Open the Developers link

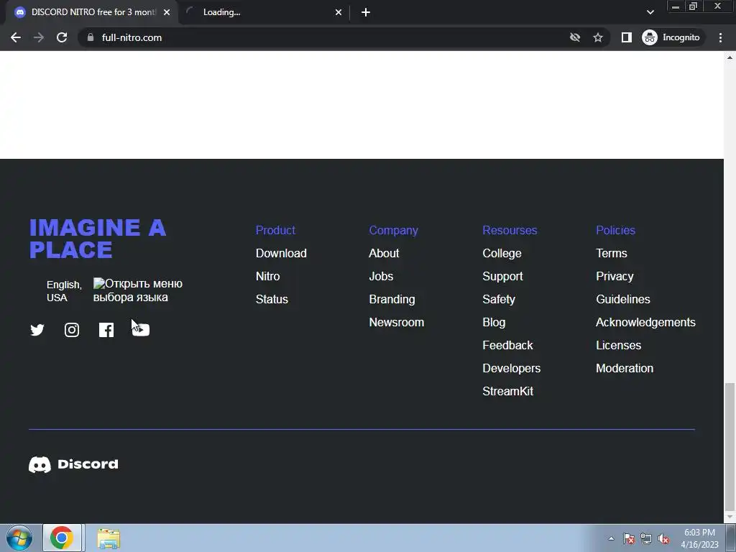[512, 369]
